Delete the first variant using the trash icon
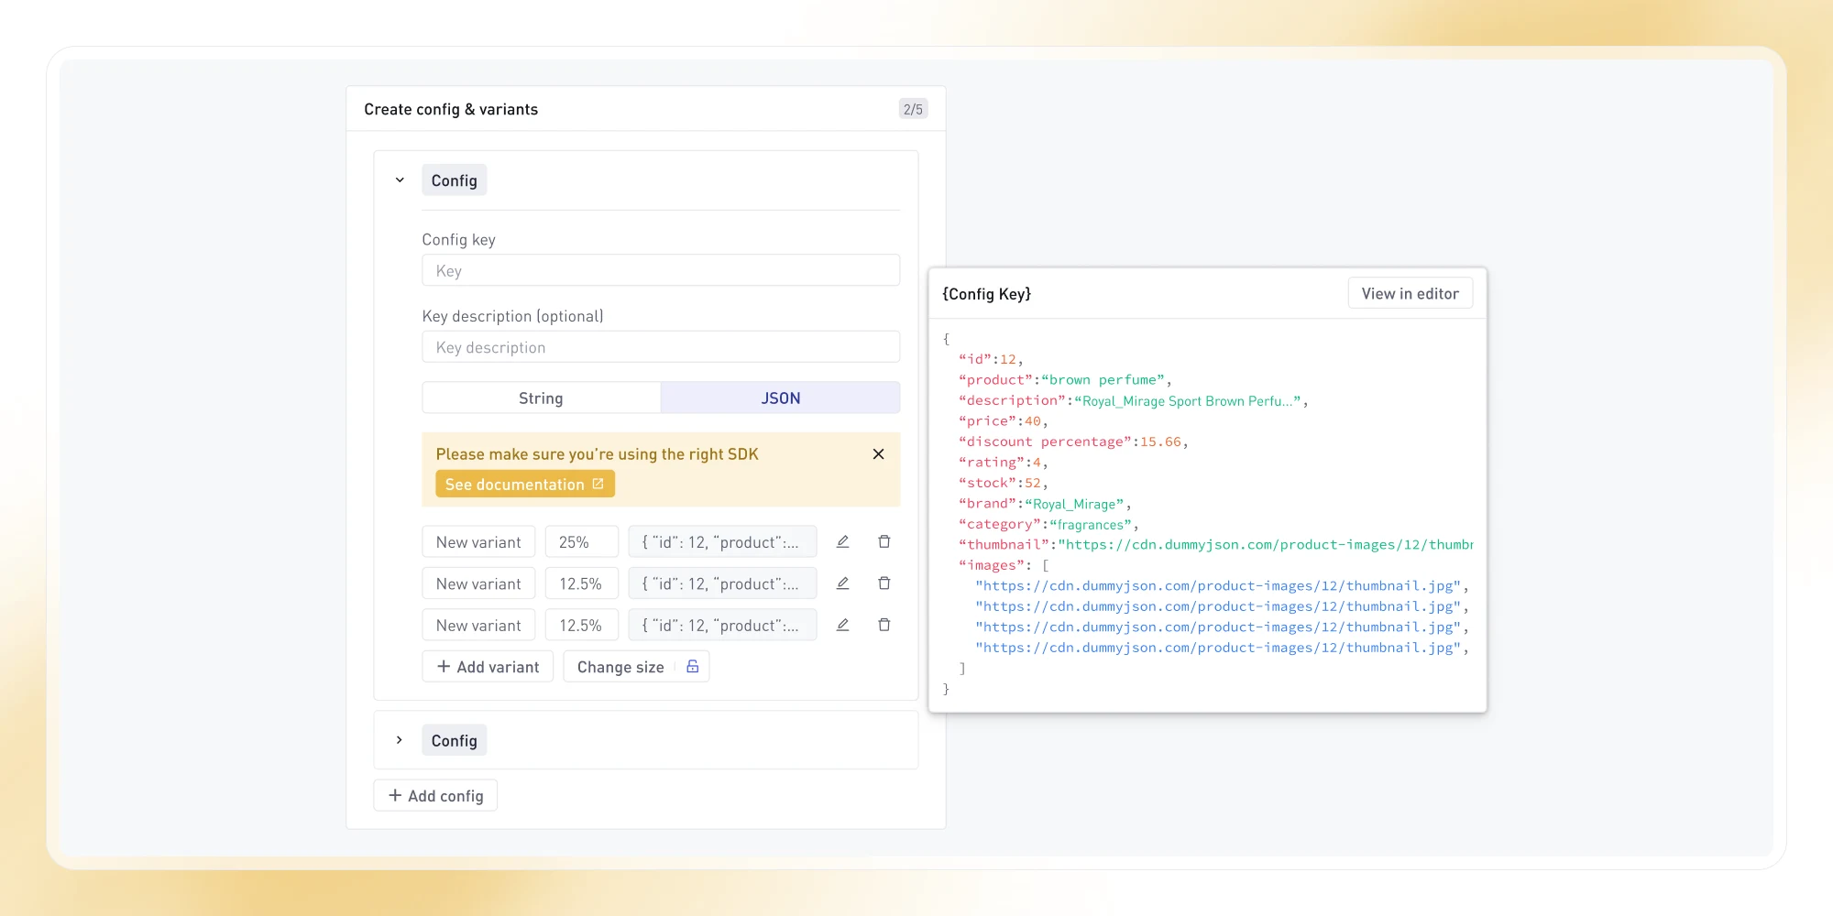Image resolution: width=1833 pixels, height=916 pixels. (x=884, y=541)
